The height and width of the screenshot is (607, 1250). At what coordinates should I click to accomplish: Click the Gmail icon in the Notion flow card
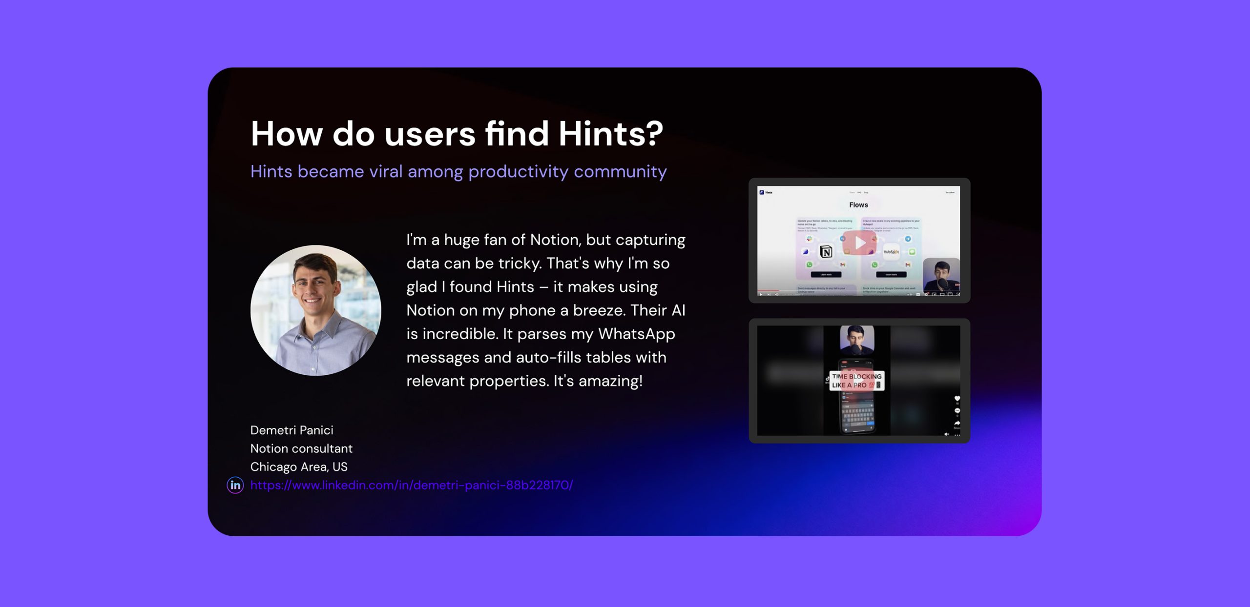coord(843,264)
